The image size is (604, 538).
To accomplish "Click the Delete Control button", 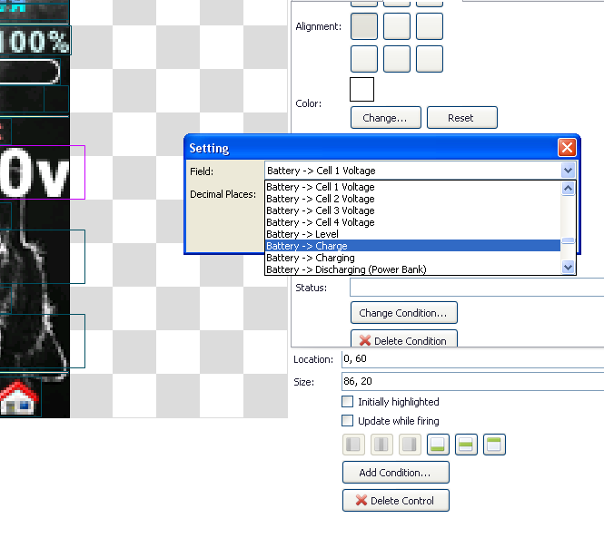I will [395, 501].
